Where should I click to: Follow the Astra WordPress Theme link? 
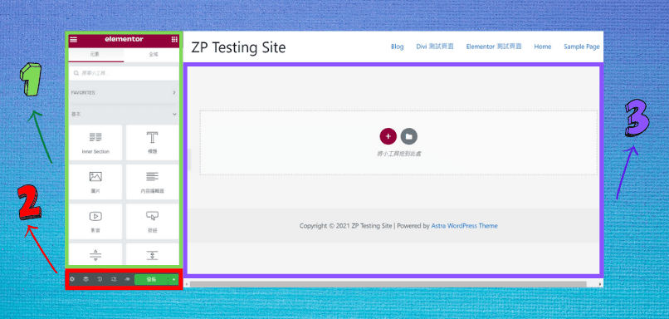[x=464, y=226]
